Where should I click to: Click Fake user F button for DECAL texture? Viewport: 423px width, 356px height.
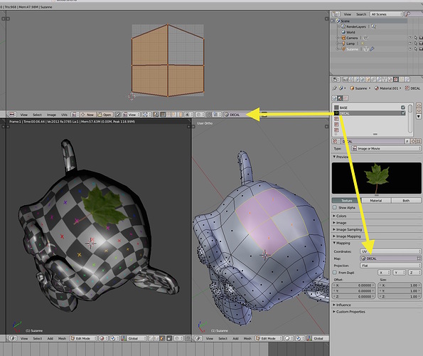407,141
